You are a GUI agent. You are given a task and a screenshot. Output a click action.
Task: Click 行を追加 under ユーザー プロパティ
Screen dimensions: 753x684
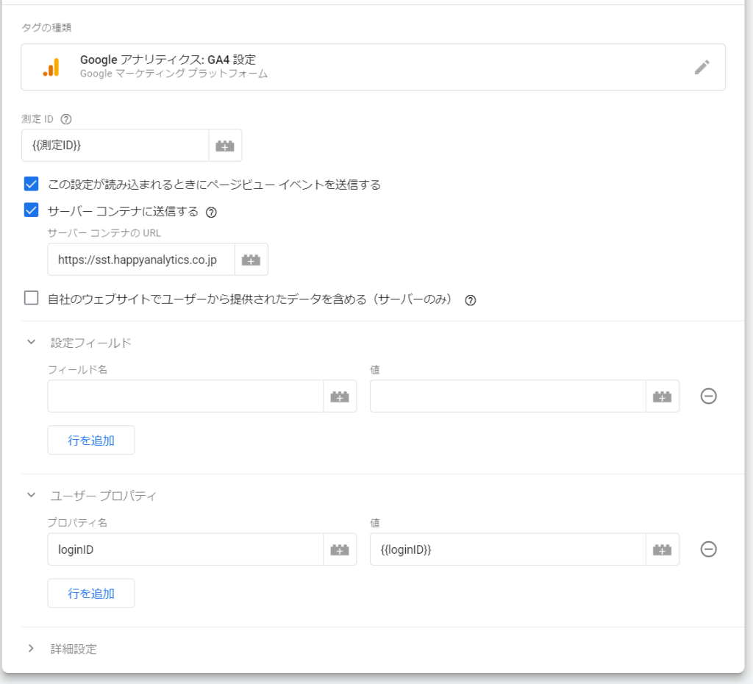pyautogui.click(x=90, y=594)
